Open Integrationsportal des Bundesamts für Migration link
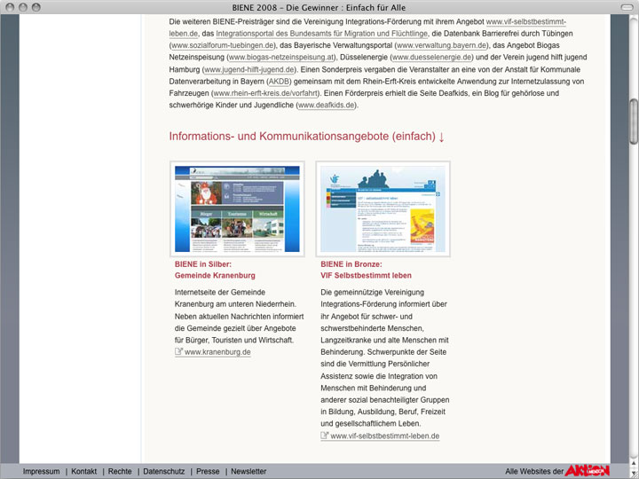This screenshot has height=479, width=639. coord(323,33)
